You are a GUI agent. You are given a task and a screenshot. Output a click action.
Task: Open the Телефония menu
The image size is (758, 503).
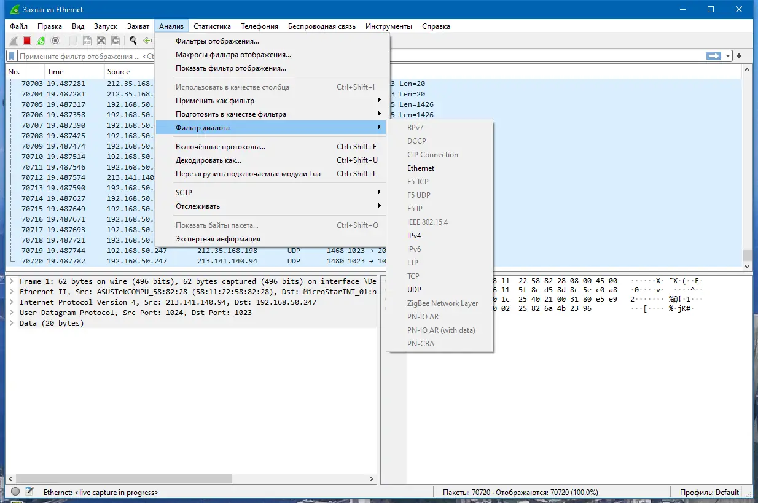259,26
